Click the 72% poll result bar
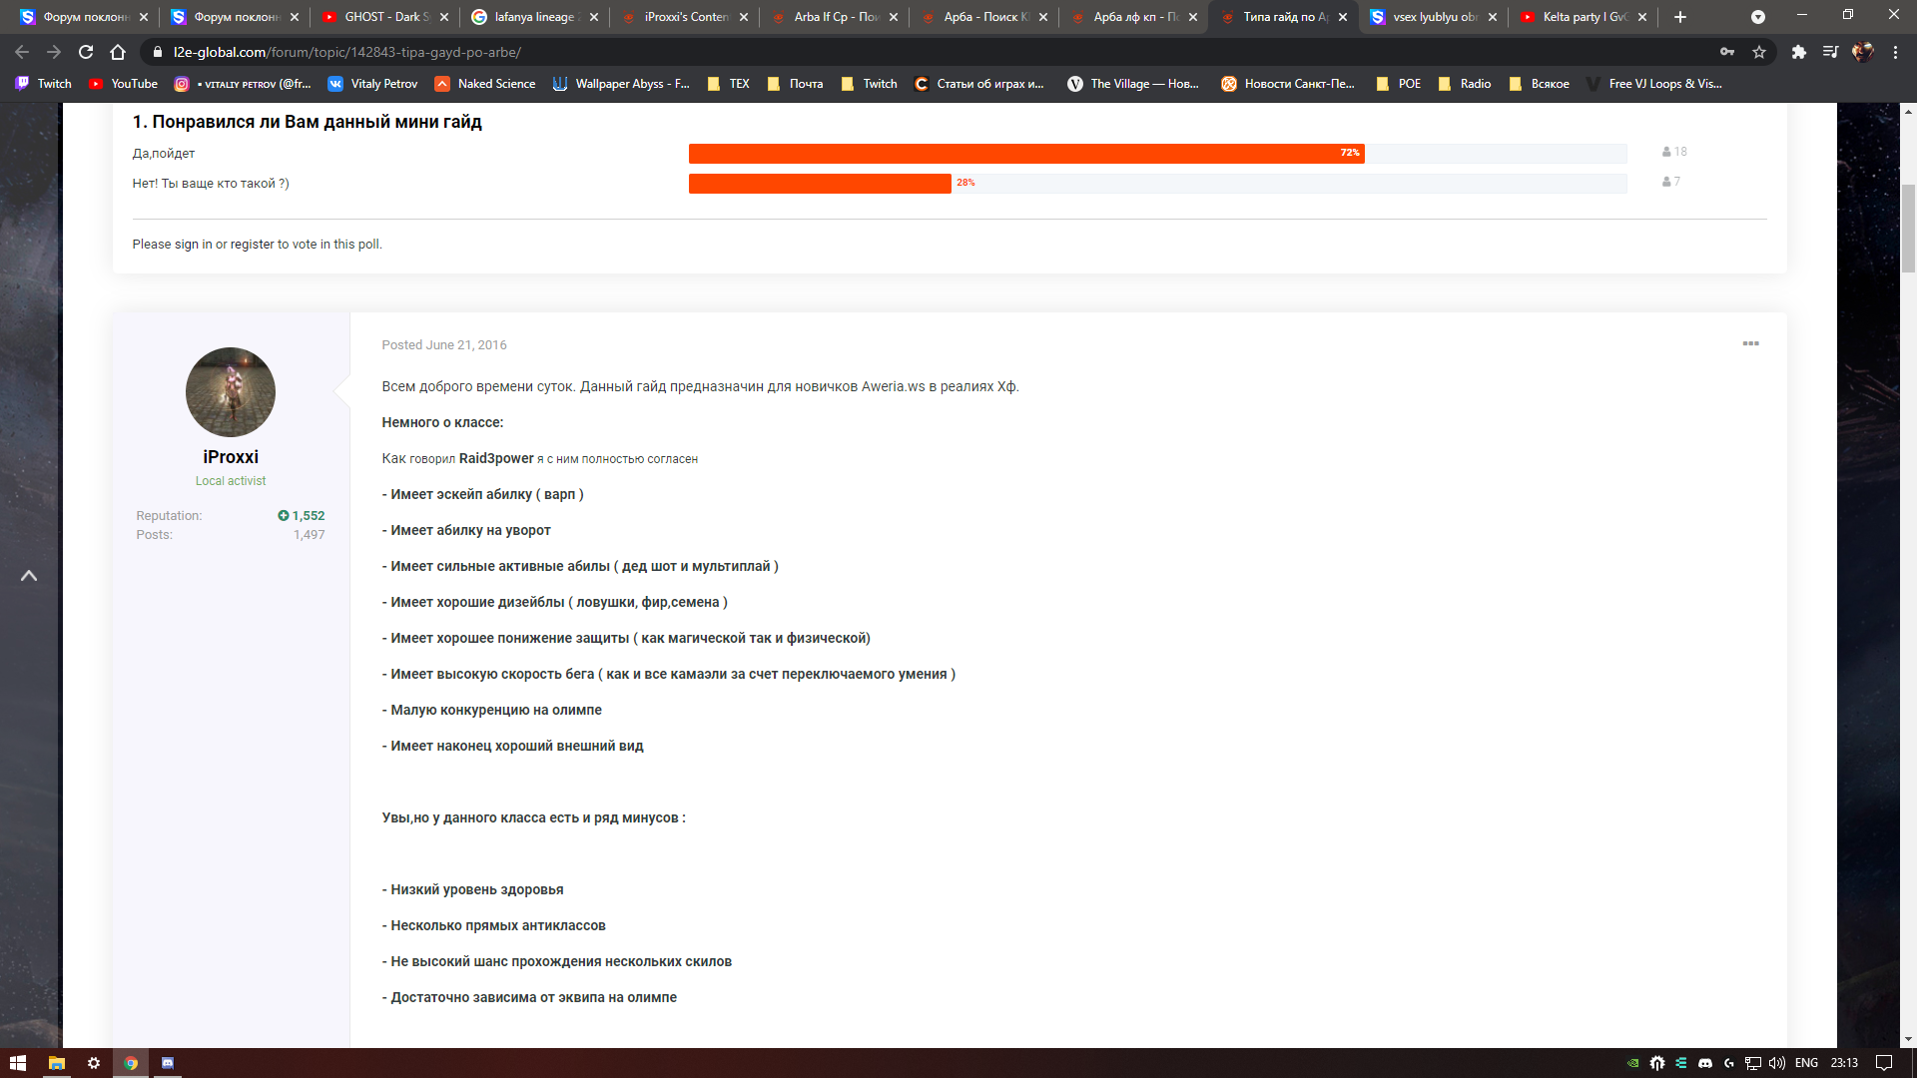The image size is (1917, 1078). (1026, 154)
